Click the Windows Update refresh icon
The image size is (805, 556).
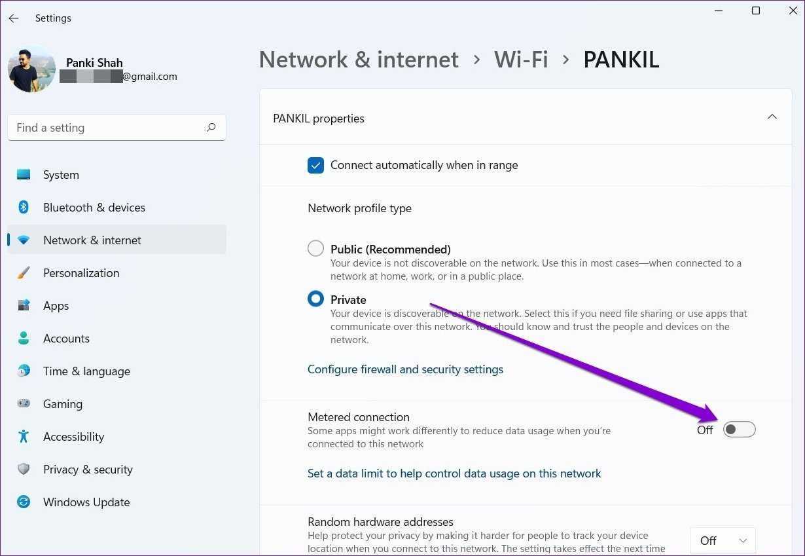24,502
